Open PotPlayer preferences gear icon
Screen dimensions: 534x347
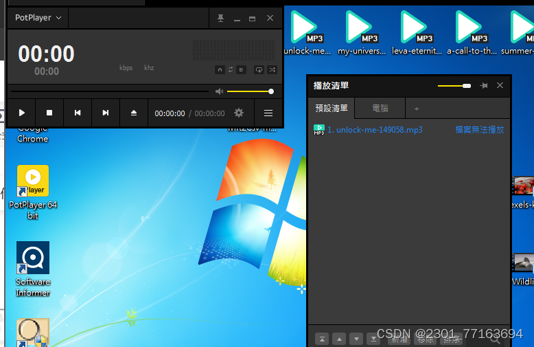[x=239, y=113]
